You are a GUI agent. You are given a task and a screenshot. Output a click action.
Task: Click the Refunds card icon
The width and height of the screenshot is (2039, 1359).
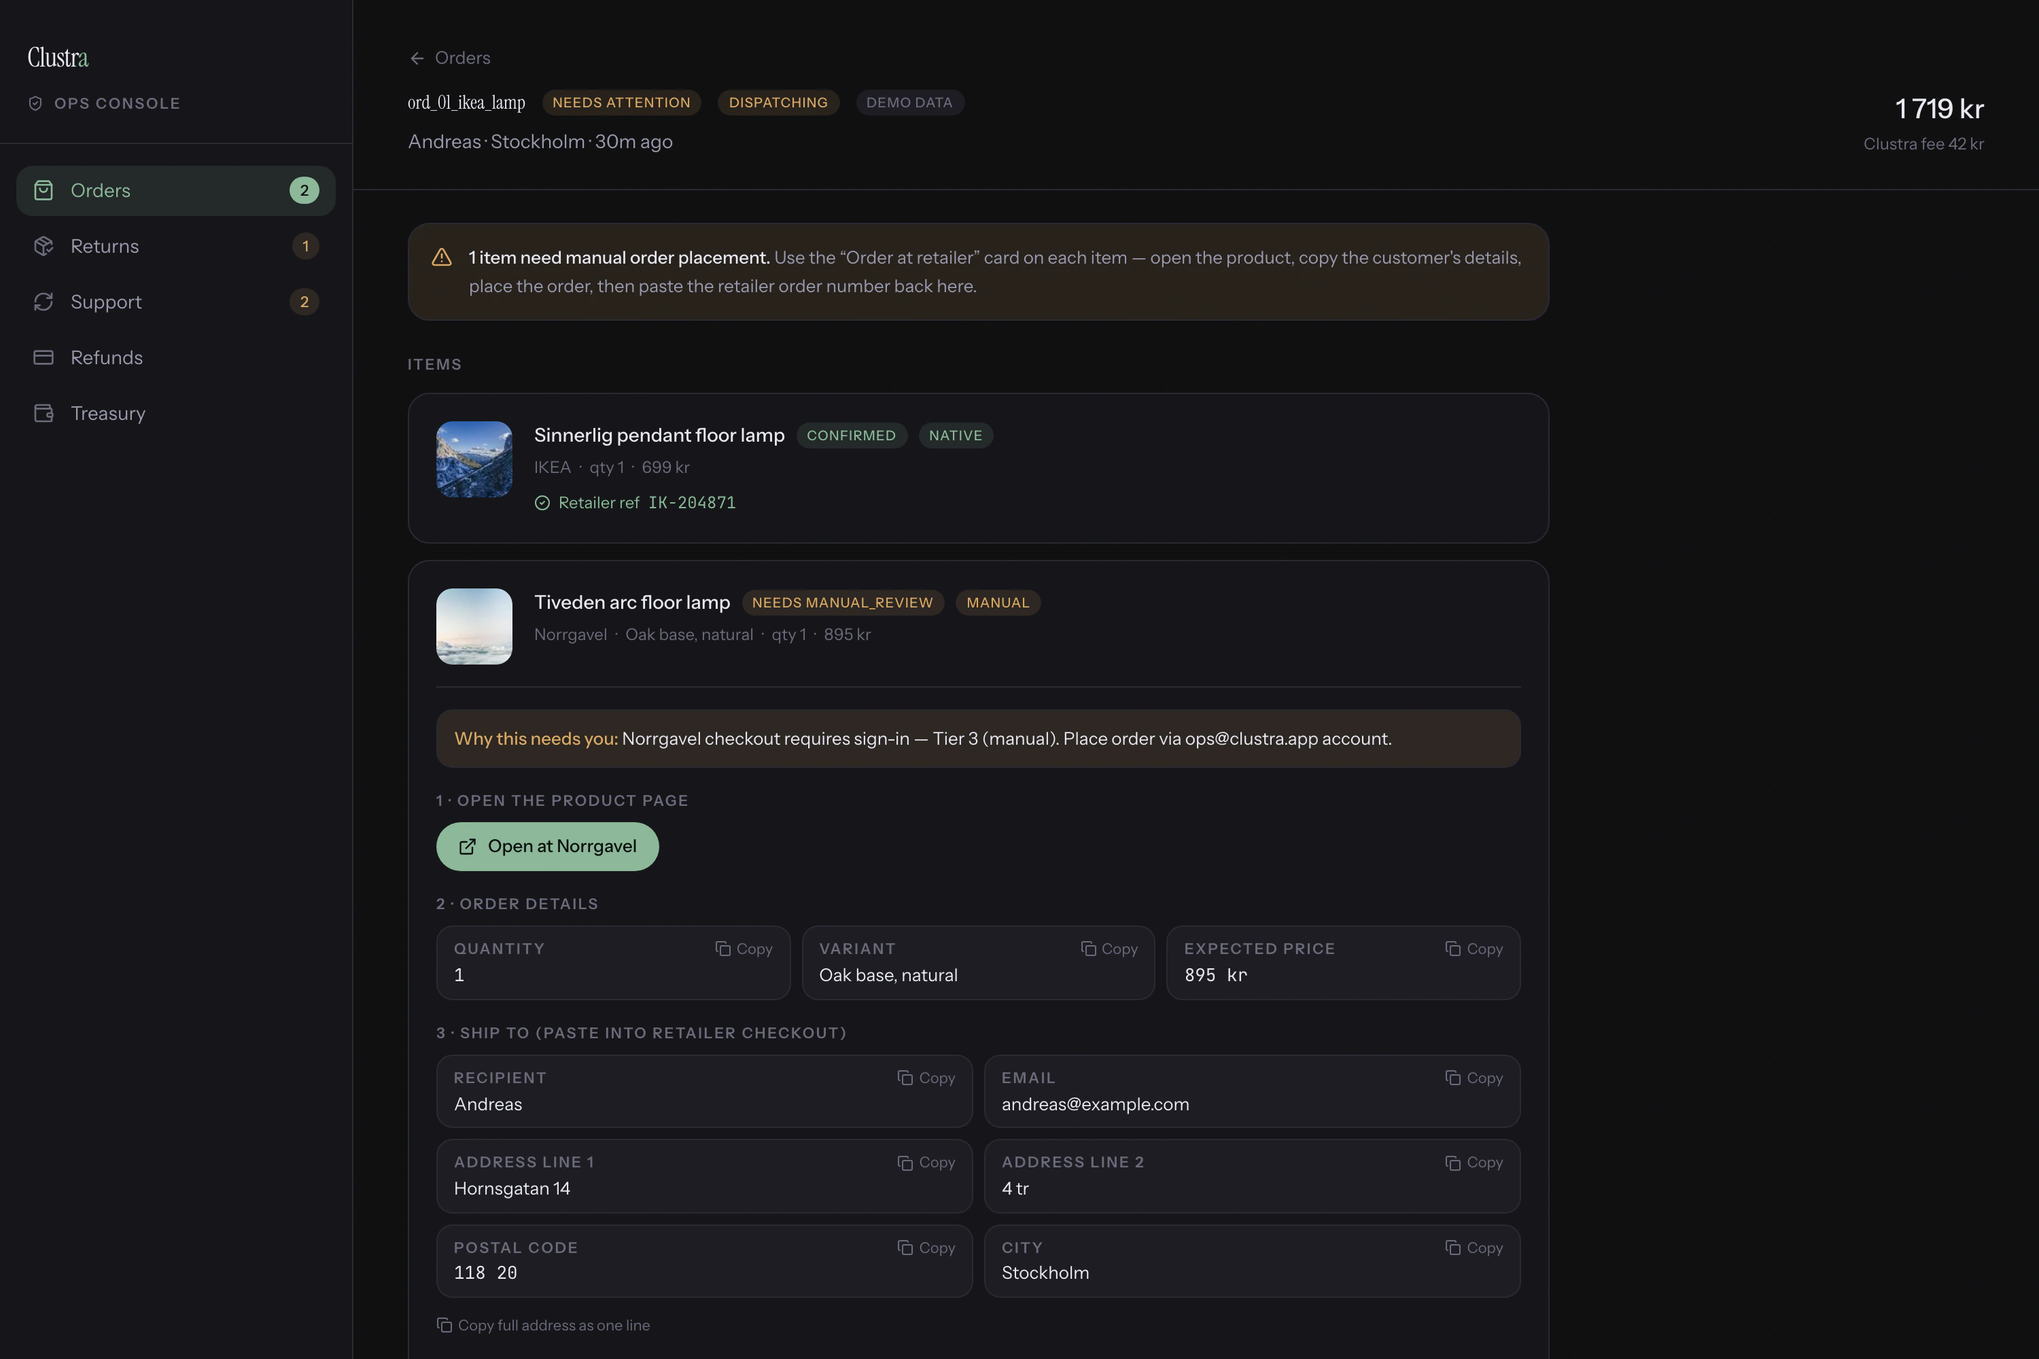43,357
